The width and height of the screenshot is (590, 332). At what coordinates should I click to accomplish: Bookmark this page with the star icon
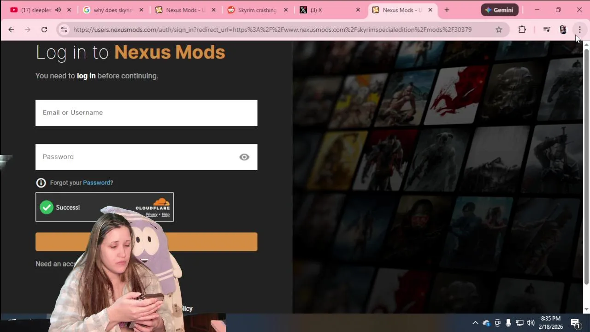(x=499, y=30)
